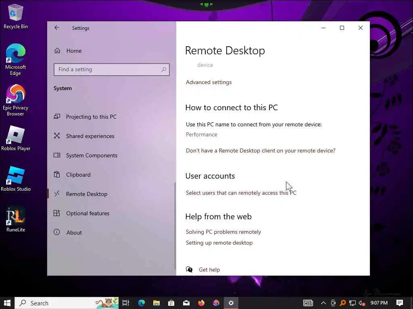Image resolution: width=413 pixels, height=309 pixels.
Task: Select the RuneLite desktop shortcut
Action: point(16,220)
